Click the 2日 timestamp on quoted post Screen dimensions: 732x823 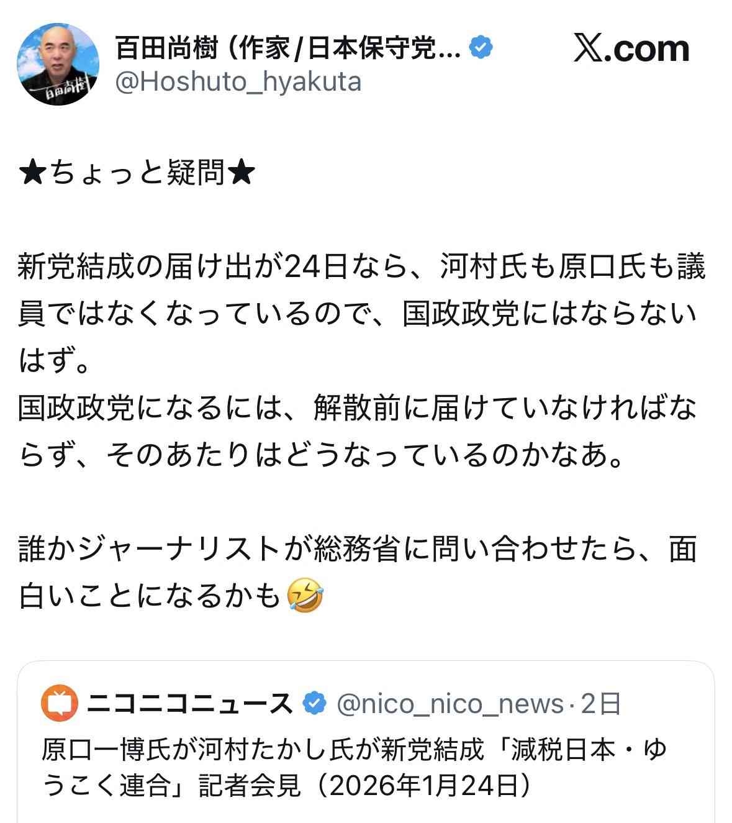[x=600, y=704]
